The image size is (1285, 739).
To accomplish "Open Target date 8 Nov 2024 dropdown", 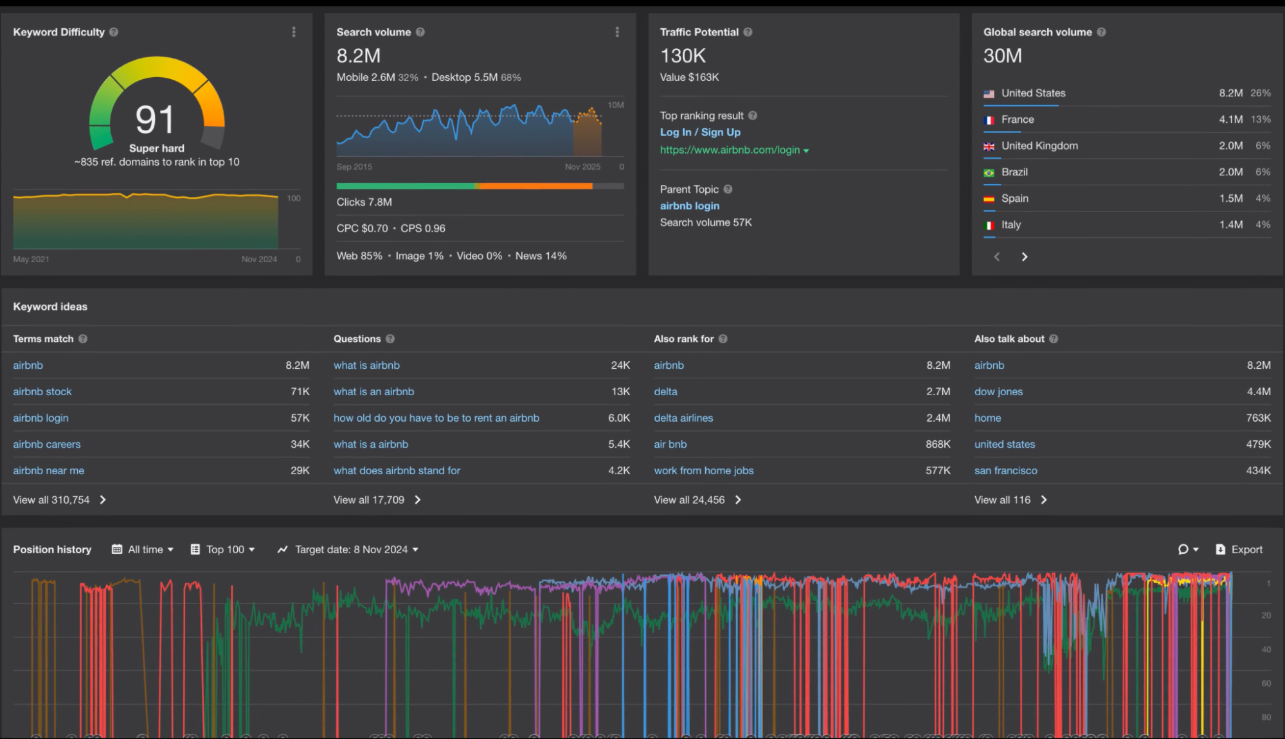I will [348, 549].
